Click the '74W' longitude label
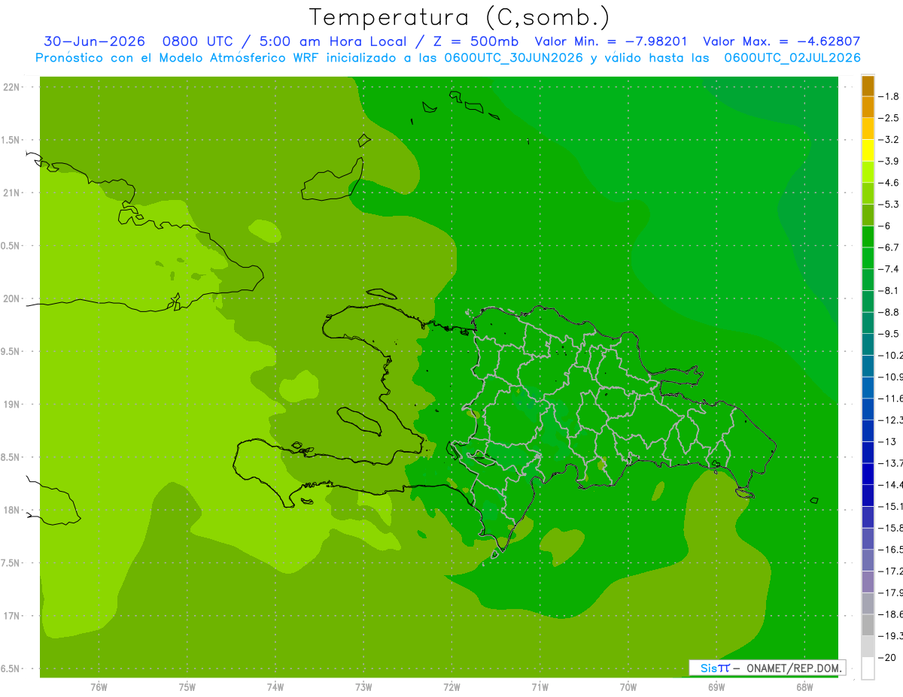The image size is (903, 697). [x=275, y=686]
